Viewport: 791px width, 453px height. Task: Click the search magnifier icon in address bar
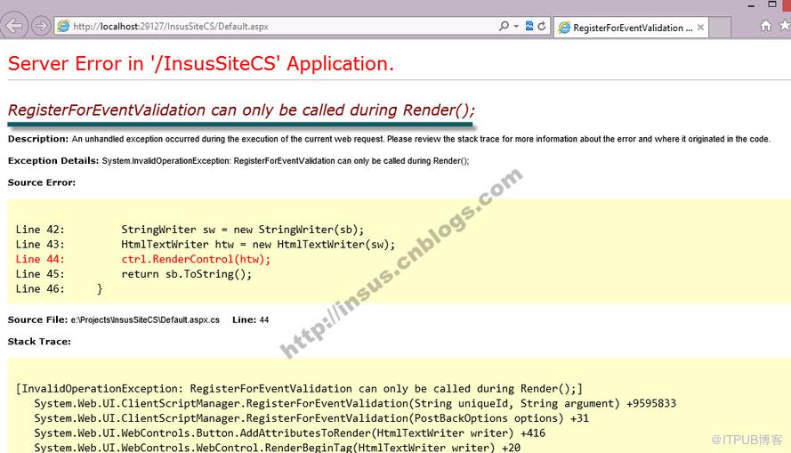pyautogui.click(x=504, y=26)
